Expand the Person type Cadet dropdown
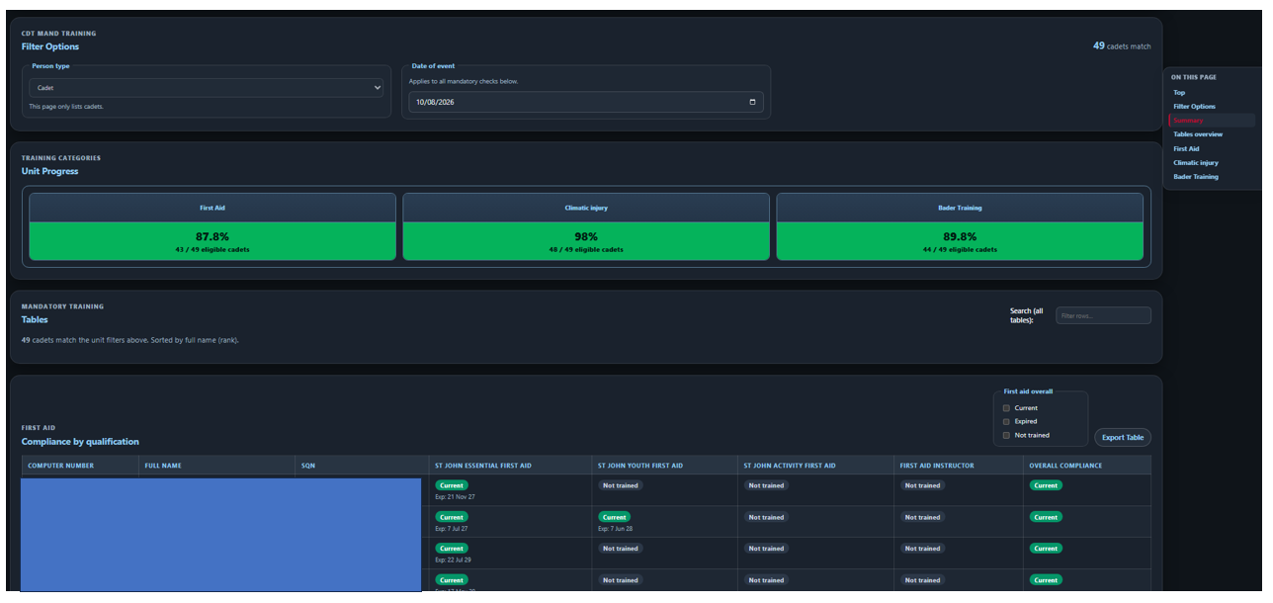 (206, 88)
